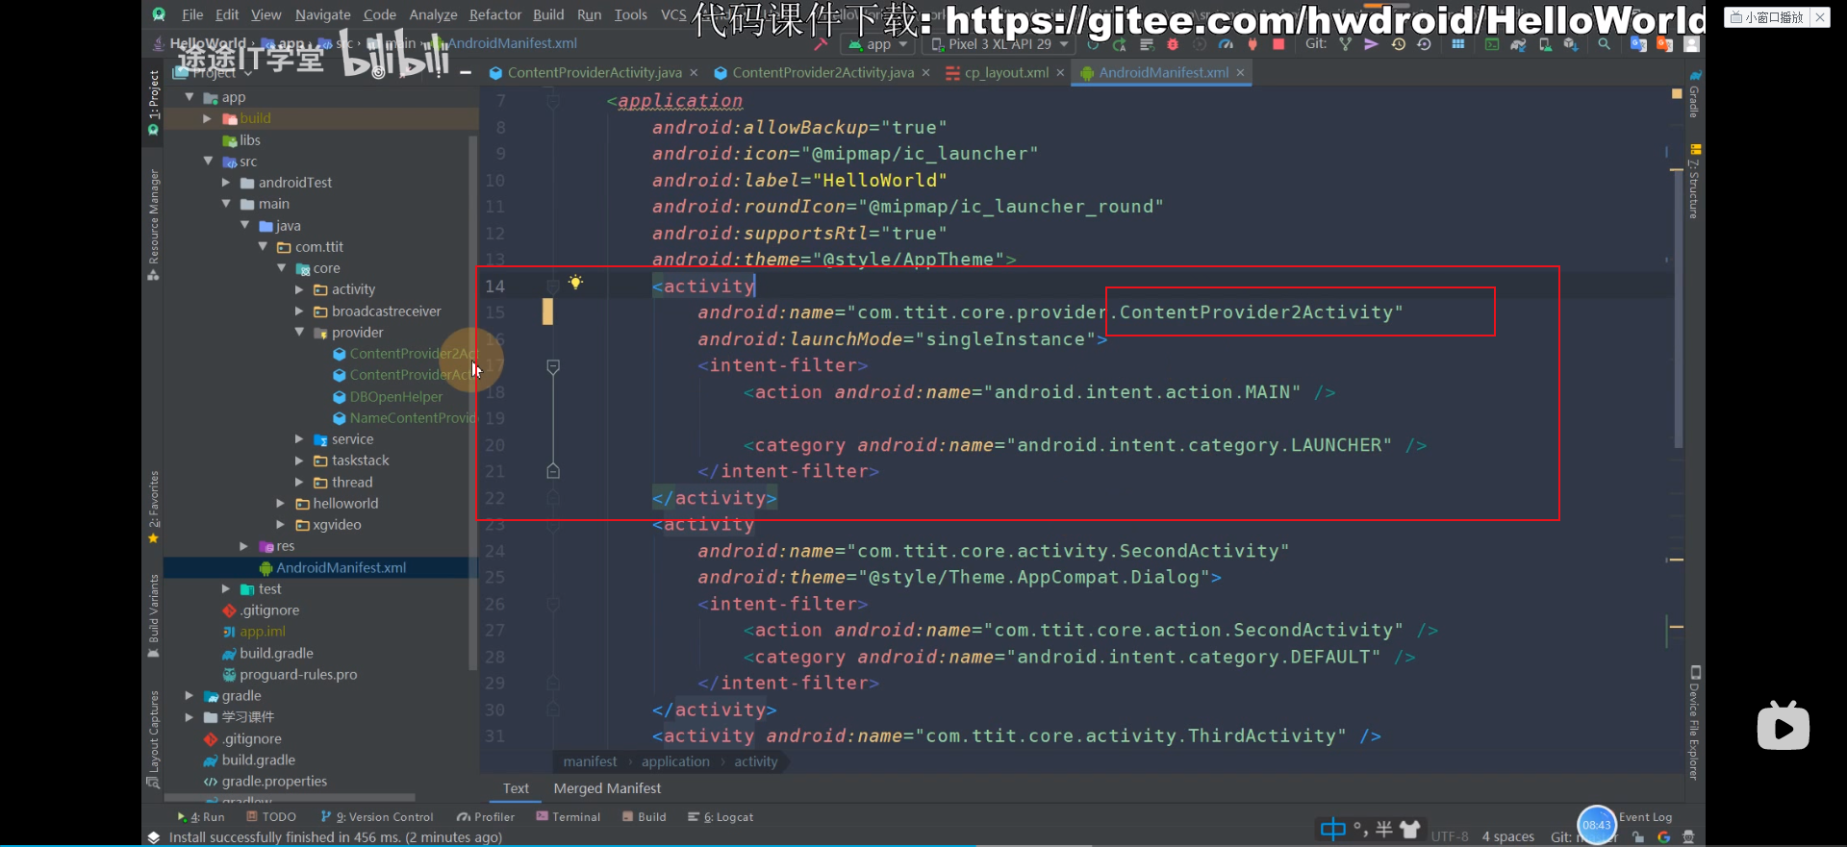Open the app run configuration dropdown
The width and height of the screenshot is (1847, 847).
[877, 44]
